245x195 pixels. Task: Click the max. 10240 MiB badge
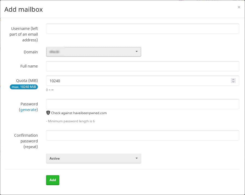24,87
